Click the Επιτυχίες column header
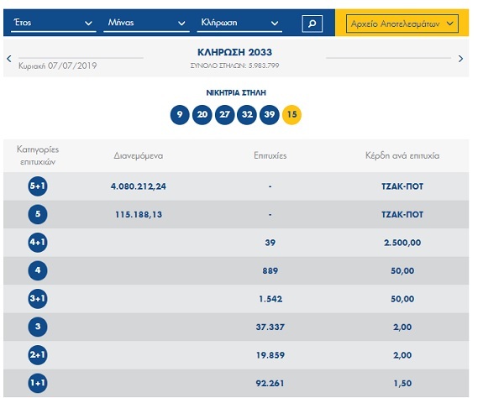 (270, 156)
